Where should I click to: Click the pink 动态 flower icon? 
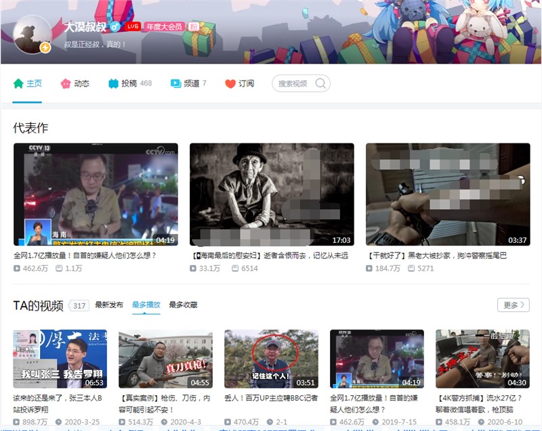click(x=66, y=84)
